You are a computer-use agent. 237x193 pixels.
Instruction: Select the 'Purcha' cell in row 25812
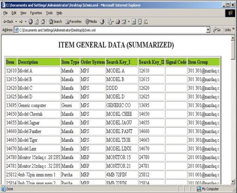pos(70,175)
